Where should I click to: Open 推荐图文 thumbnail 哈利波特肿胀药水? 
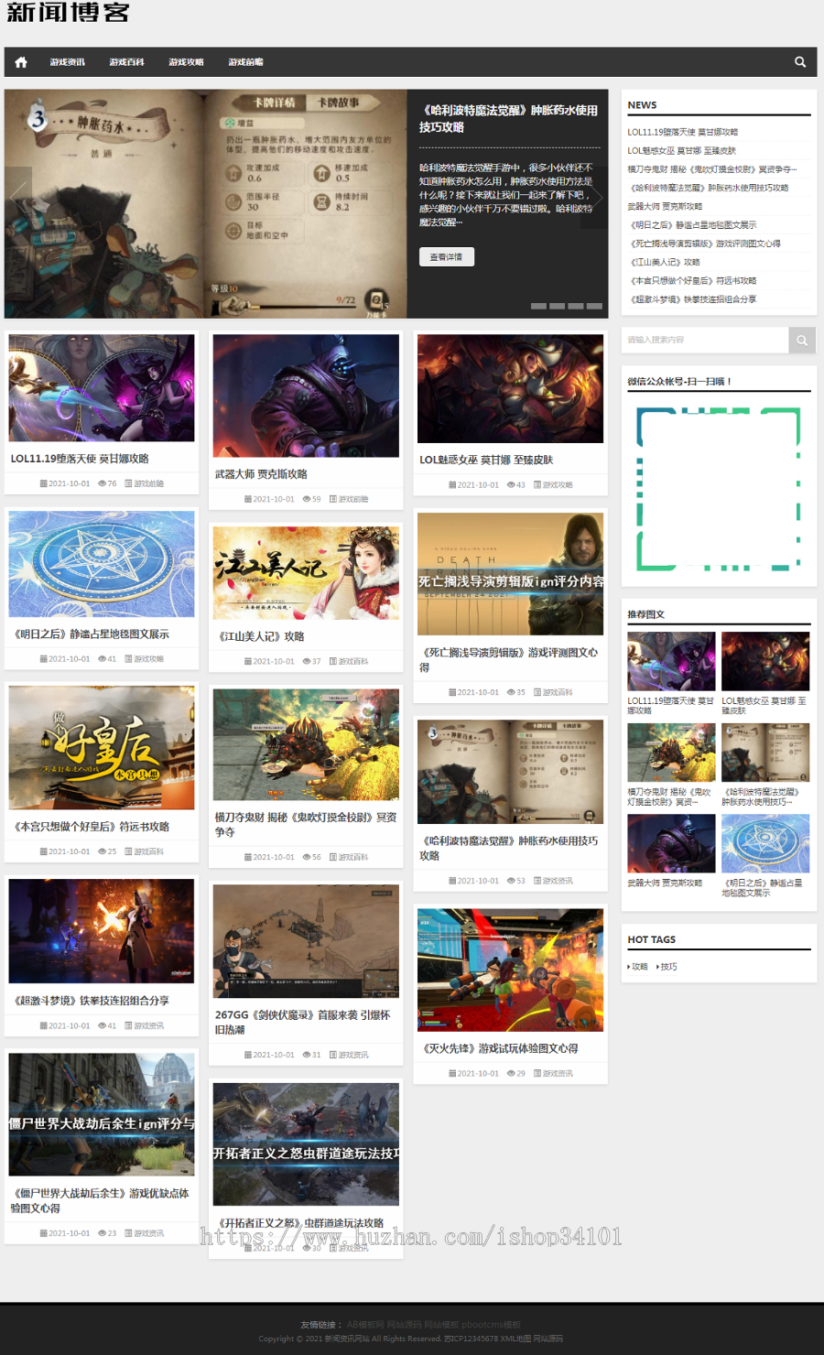(765, 753)
